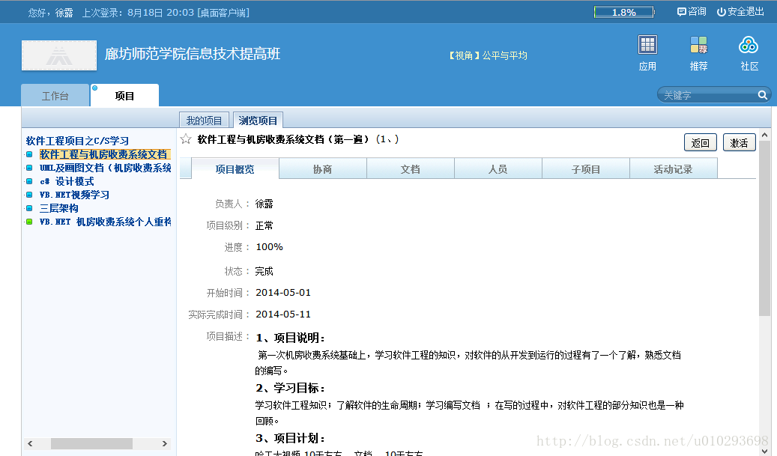Click the 1.8% progress bar
The width and height of the screenshot is (777, 456).
click(x=624, y=12)
